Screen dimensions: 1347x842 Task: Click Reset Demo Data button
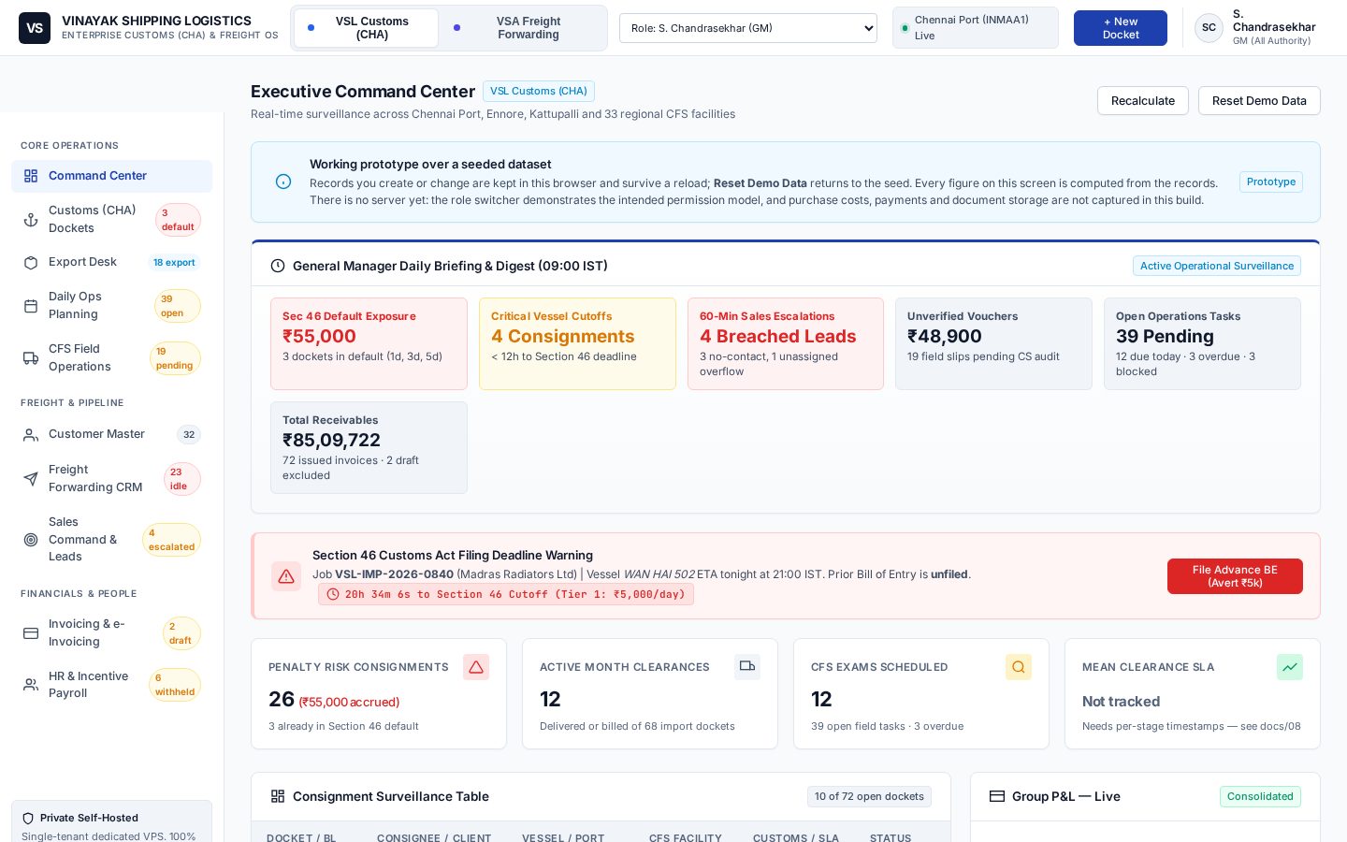[x=1259, y=101]
